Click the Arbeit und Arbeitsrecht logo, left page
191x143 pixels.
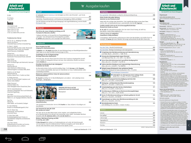point(18,7)
